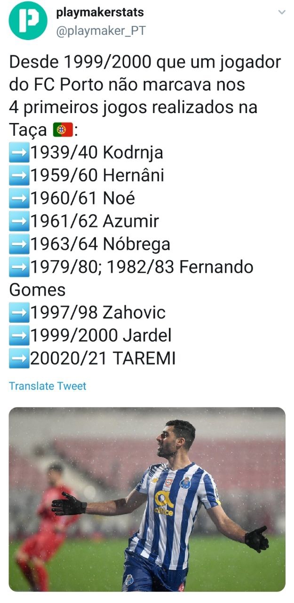Click the arrow icon beside 1959/60 Hernâni
294x603 pixels.
[x=19, y=175]
